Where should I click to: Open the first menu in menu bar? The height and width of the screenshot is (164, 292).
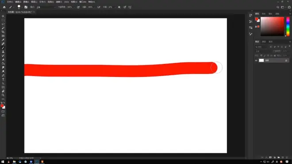tap(10, 2)
